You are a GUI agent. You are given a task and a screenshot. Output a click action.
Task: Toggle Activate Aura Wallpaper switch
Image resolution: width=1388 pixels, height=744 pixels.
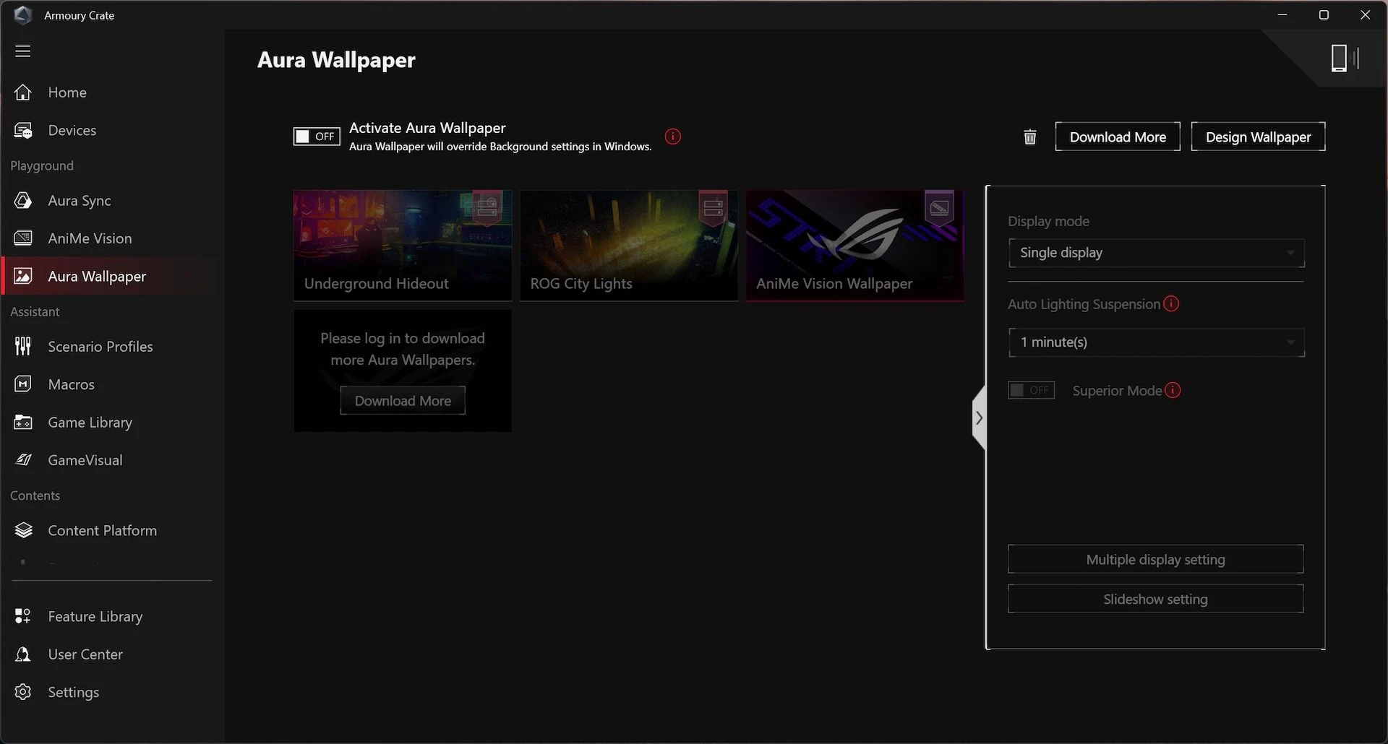coord(317,137)
